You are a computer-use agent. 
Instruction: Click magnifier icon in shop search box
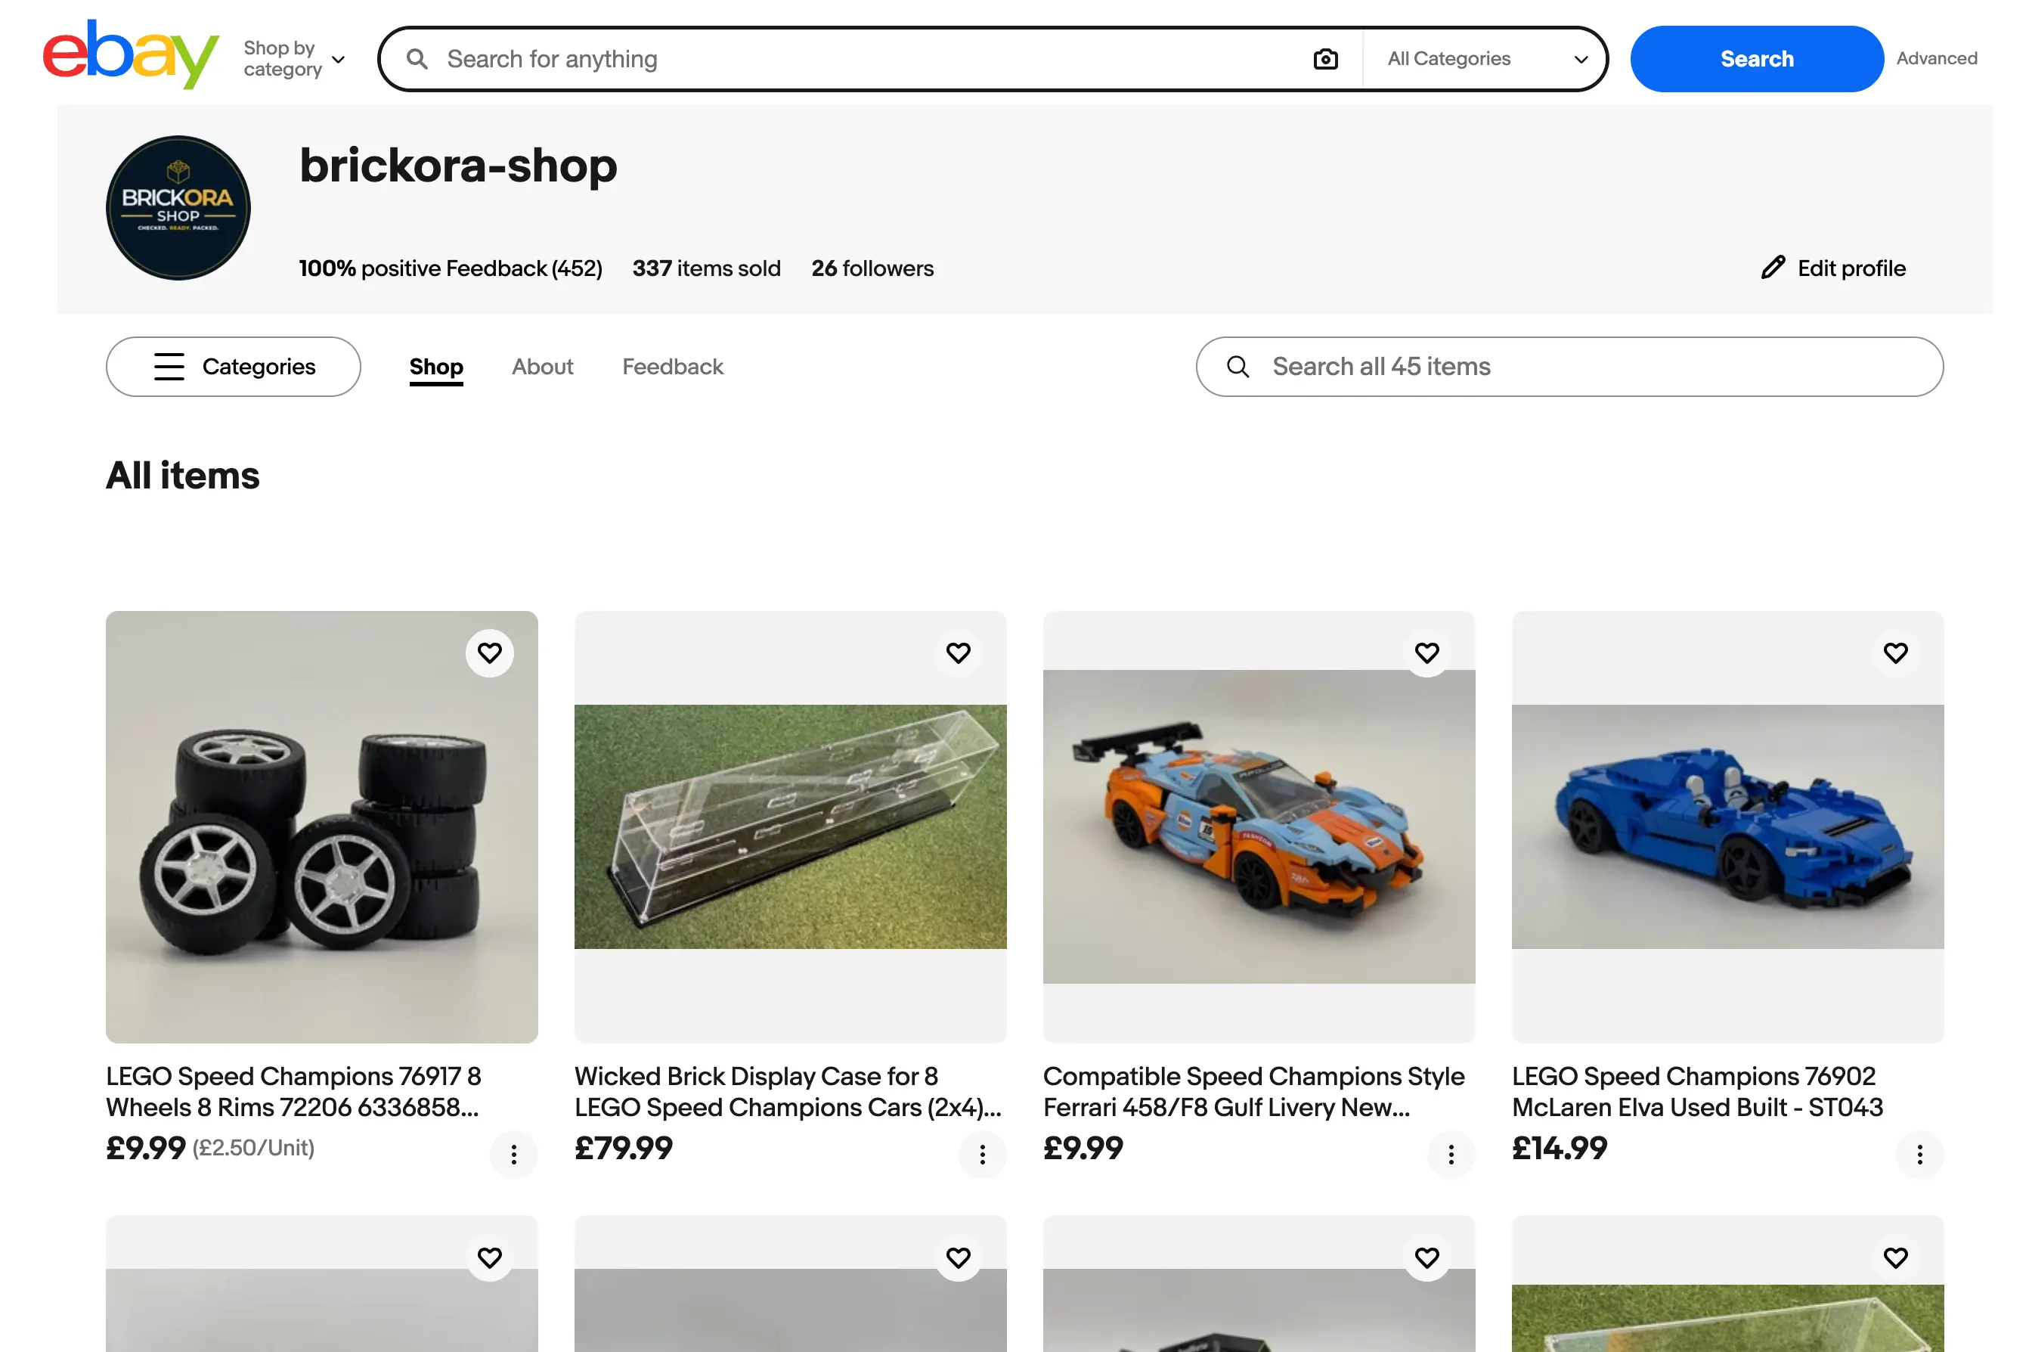coord(1238,367)
